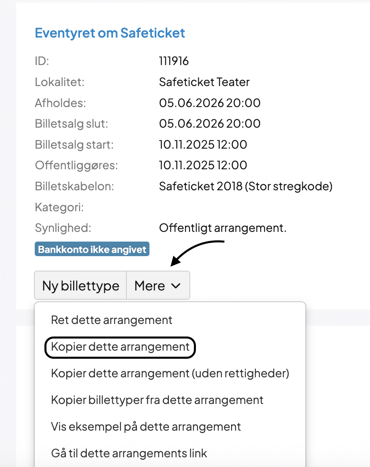This screenshot has width=370, height=467.
Task: Open the Mere dropdown menu
Action: pyautogui.click(x=158, y=286)
